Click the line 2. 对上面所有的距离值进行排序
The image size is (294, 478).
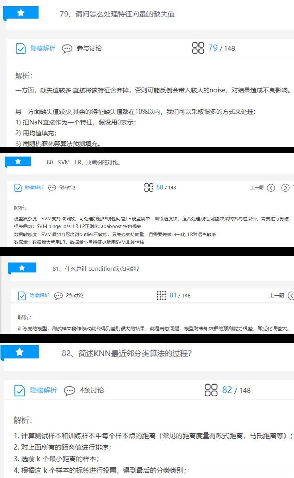63,447
